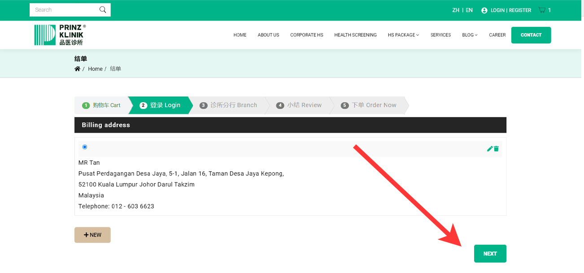Open the Health Screening menu item

tap(355, 35)
